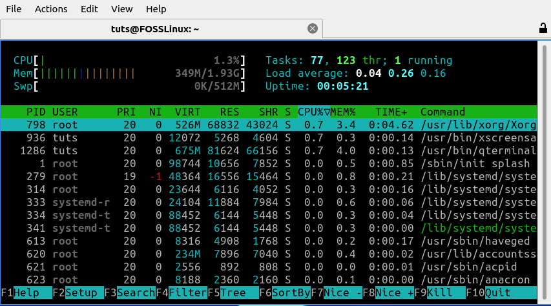
Task: Click the 349M/1.93G memory value
Action: pyautogui.click(x=207, y=74)
